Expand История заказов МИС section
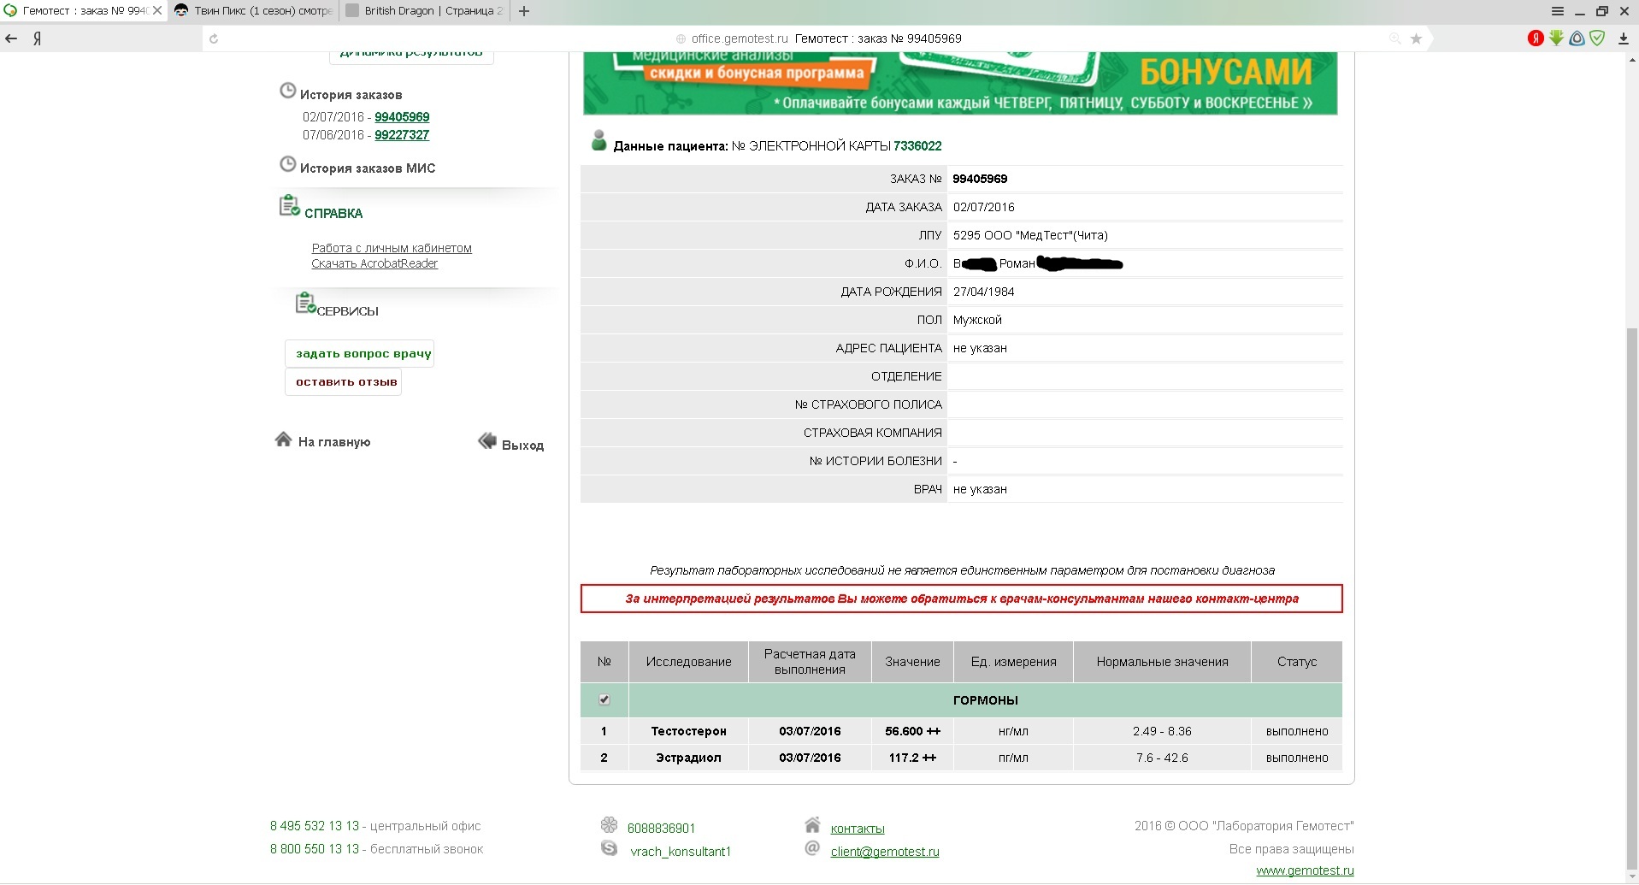The image size is (1639, 885). coord(367,168)
